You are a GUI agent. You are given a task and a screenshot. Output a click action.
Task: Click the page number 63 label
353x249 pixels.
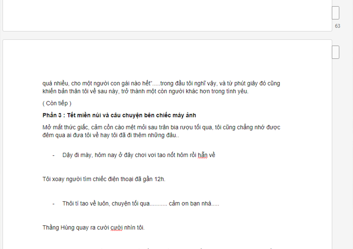[337, 26]
